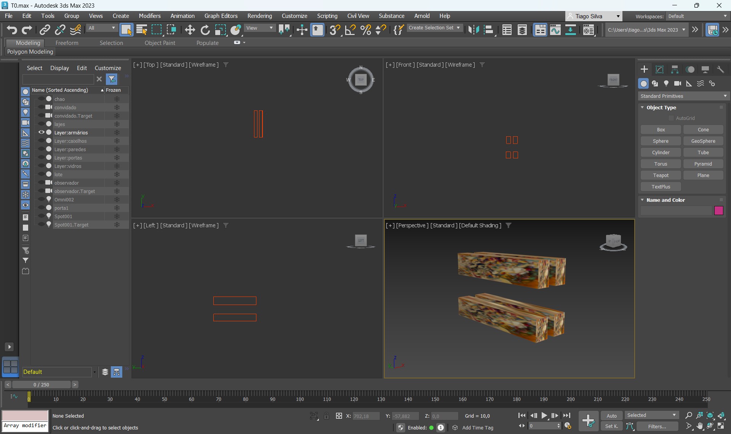Open the Workspaces Default dropdown

(x=697, y=16)
